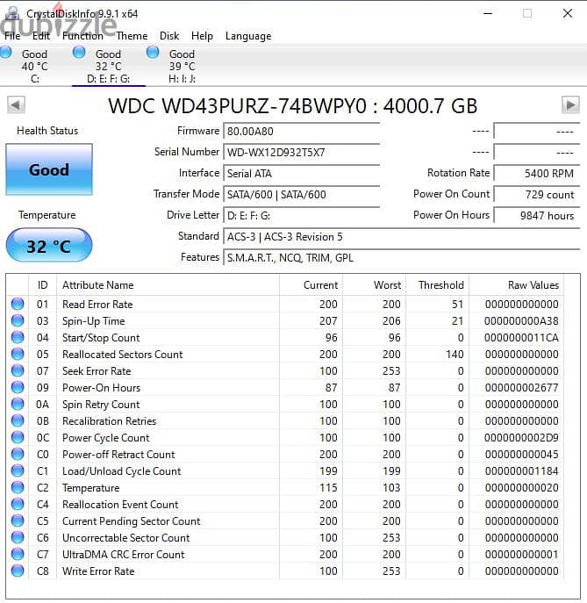Click the 32 °C temperature button
The image size is (587, 603).
pos(49,246)
